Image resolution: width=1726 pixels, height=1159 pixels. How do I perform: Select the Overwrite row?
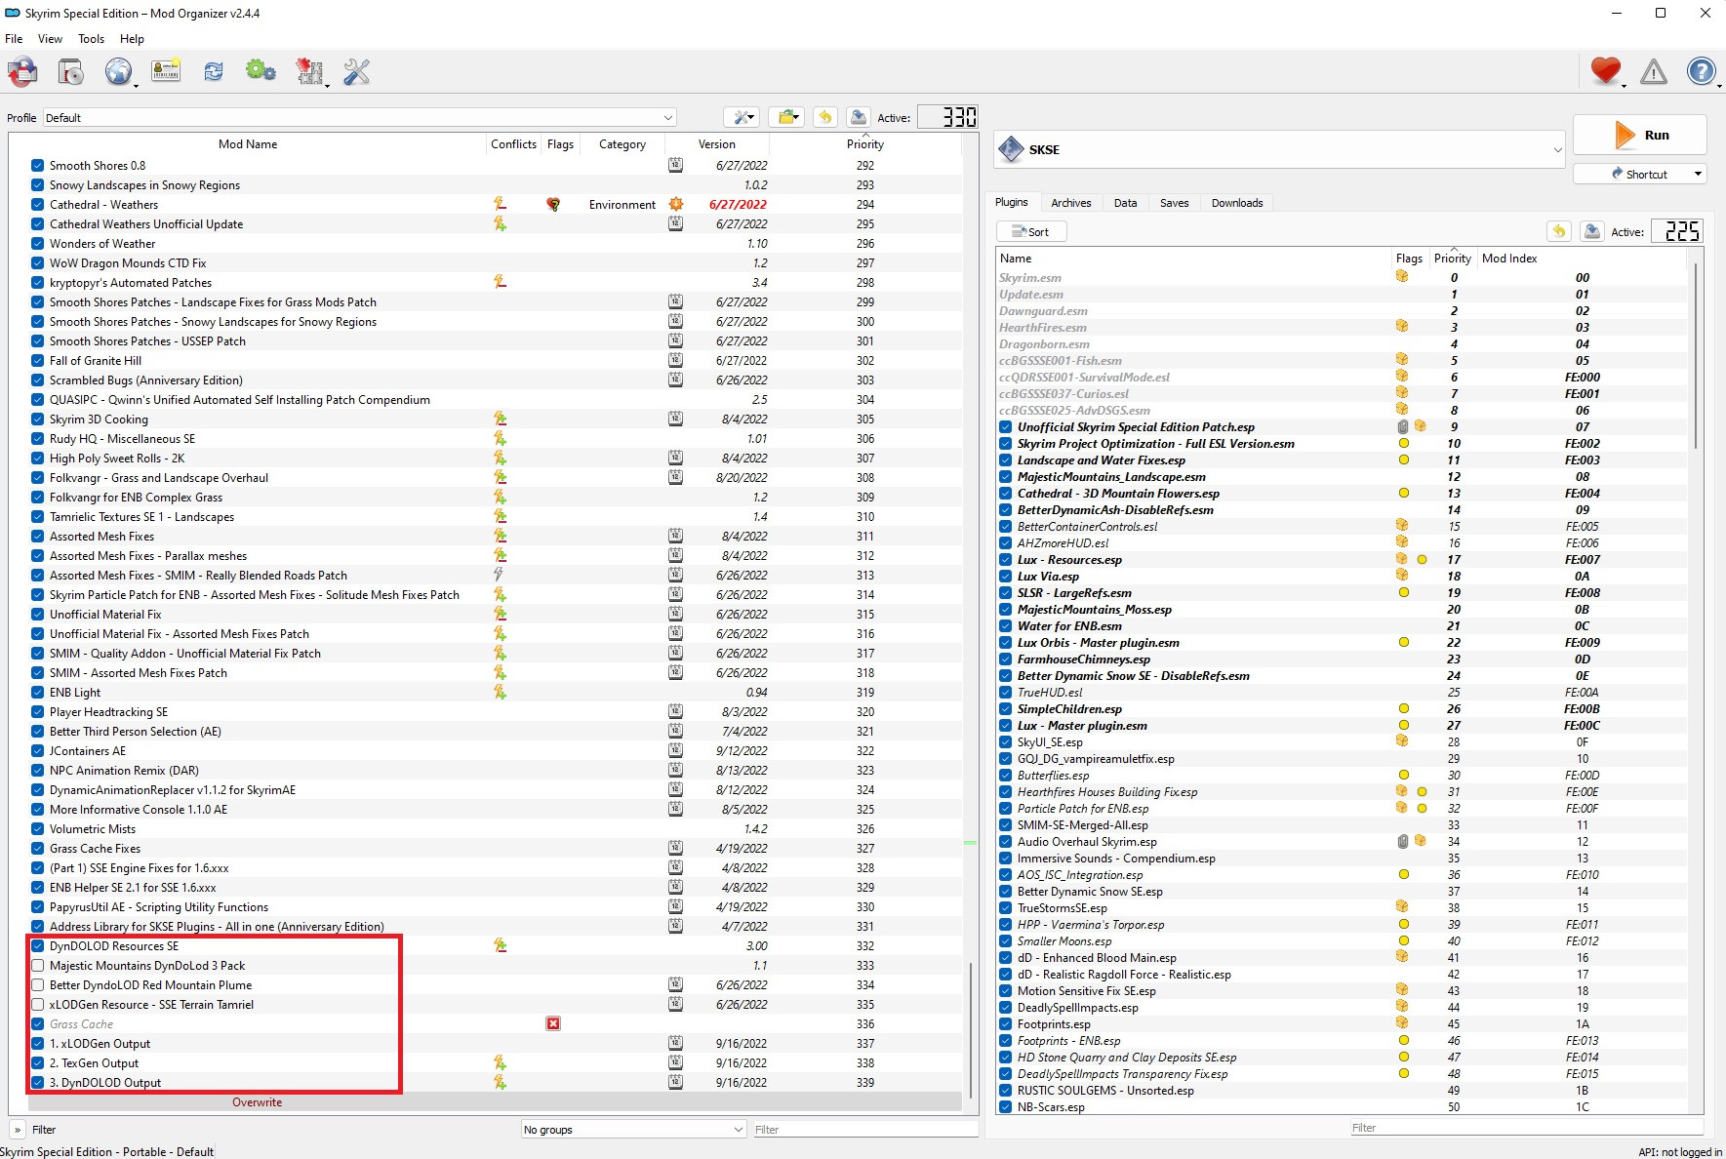click(495, 1101)
